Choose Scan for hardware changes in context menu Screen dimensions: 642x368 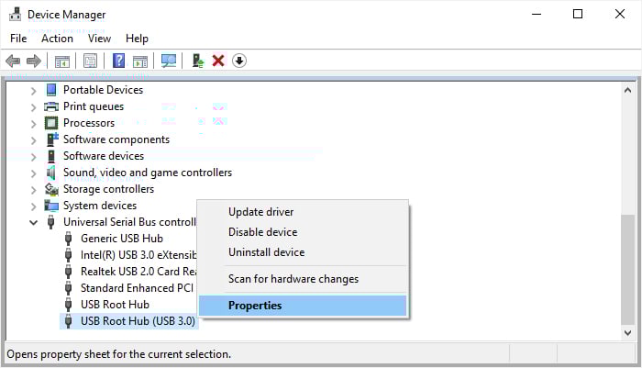(303, 279)
